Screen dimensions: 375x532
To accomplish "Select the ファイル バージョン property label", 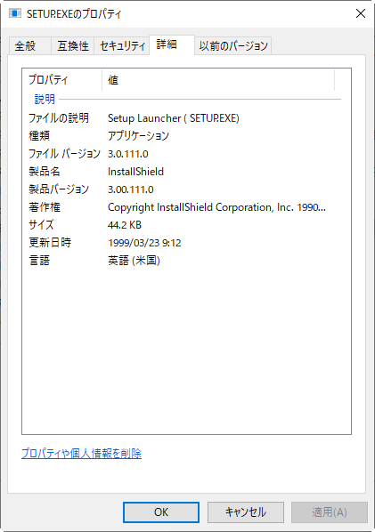I will [x=64, y=154].
